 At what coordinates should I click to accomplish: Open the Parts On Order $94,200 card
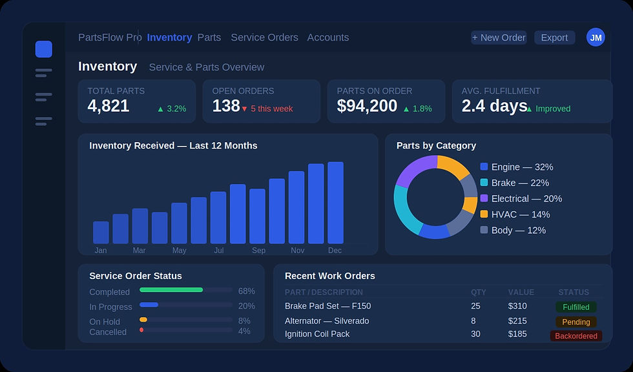[x=386, y=101]
